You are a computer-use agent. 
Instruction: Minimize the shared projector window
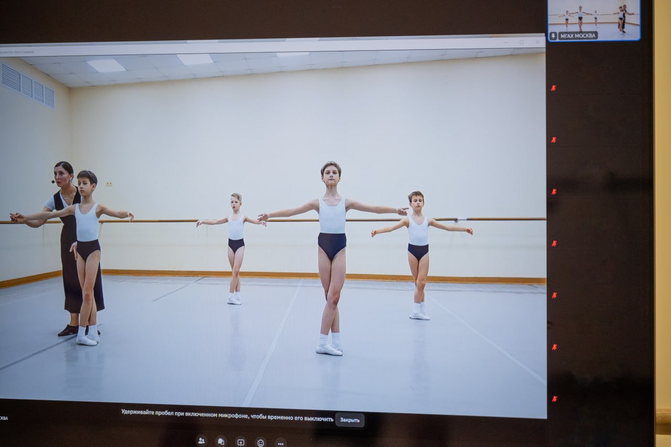tap(505, 43)
